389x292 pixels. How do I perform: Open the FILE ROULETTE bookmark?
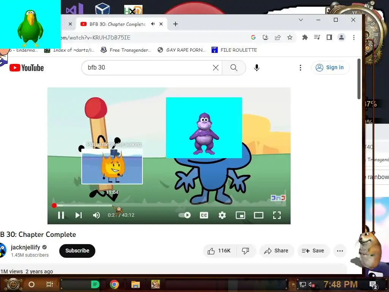tap(234, 50)
